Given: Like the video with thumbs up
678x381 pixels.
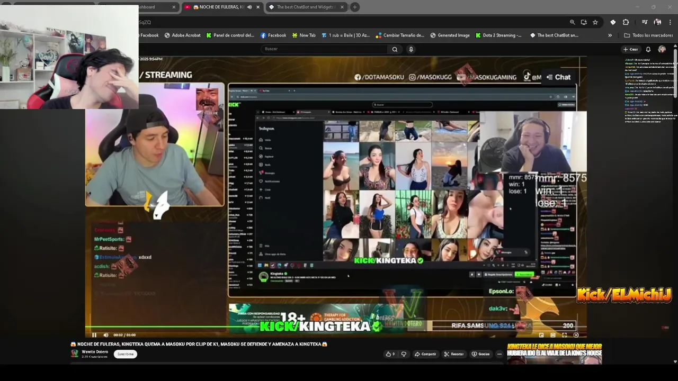Looking at the screenshot, I should 390,354.
